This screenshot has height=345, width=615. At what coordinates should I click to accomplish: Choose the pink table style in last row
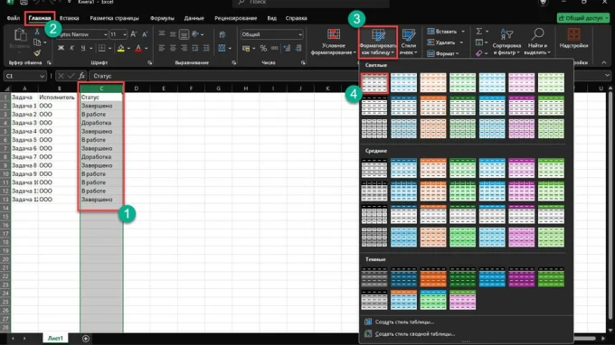click(462, 300)
